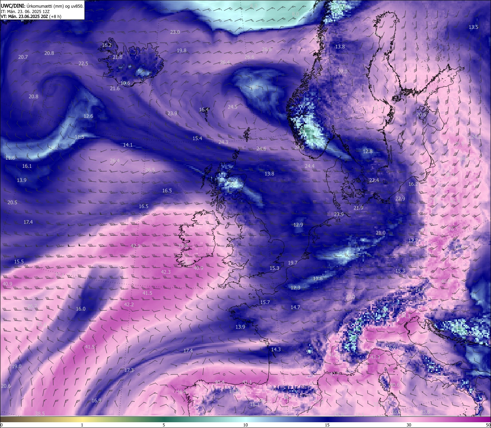Click the 20.7 map value
Image resolution: width=491 pixels, height=428 pixels.
tap(23, 57)
